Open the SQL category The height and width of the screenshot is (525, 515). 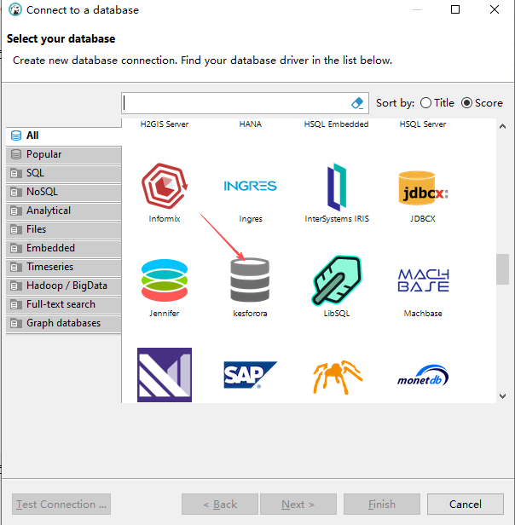pyautogui.click(x=64, y=173)
